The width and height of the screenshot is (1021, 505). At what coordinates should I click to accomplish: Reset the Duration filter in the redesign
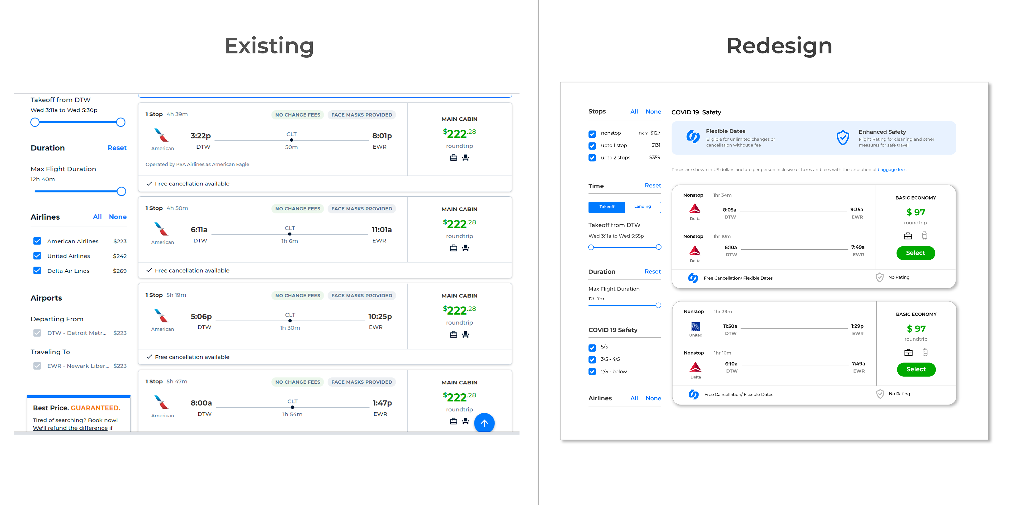tap(652, 271)
